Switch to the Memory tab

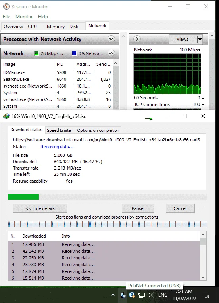pos(56,26)
